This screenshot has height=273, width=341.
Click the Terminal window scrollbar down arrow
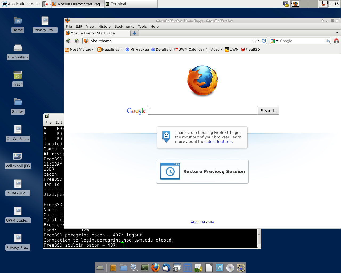tap(259, 246)
